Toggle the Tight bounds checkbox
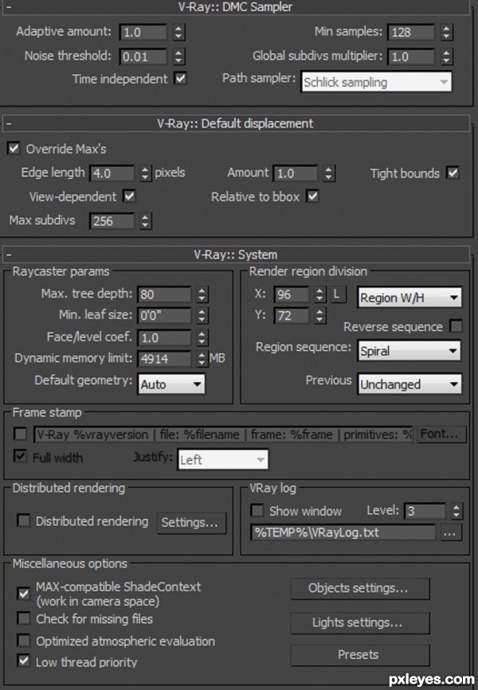The height and width of the screenshot is (690, 478). click(453, 173)
